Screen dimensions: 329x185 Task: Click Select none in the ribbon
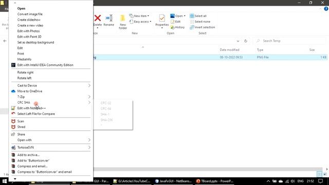click(200, 22)
